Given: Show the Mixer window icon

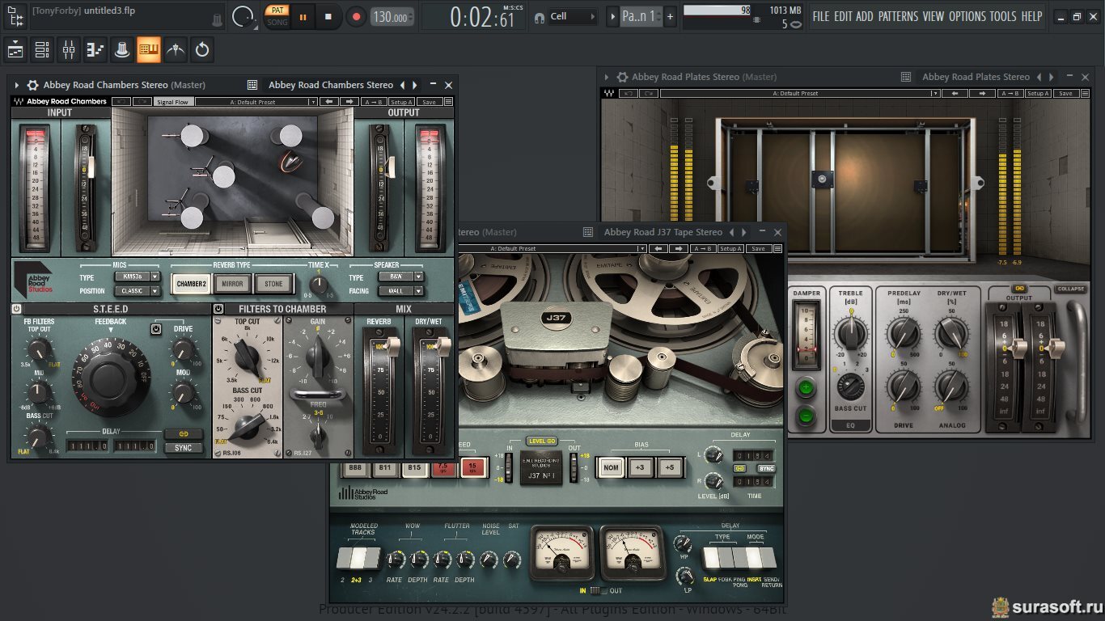Looking at the screenshot, I should pyautogui.click(x=69, y=50).
